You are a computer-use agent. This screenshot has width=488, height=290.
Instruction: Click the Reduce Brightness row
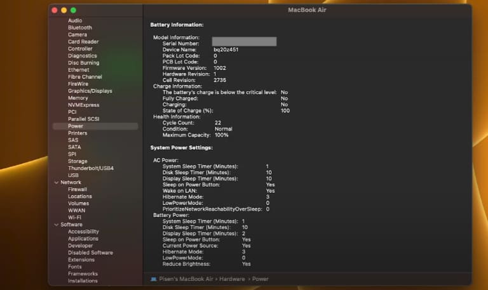click(x=207, y=264)
